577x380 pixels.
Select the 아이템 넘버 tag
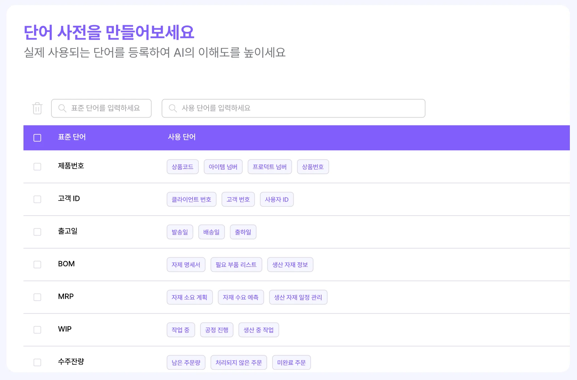tap(223, 167)
